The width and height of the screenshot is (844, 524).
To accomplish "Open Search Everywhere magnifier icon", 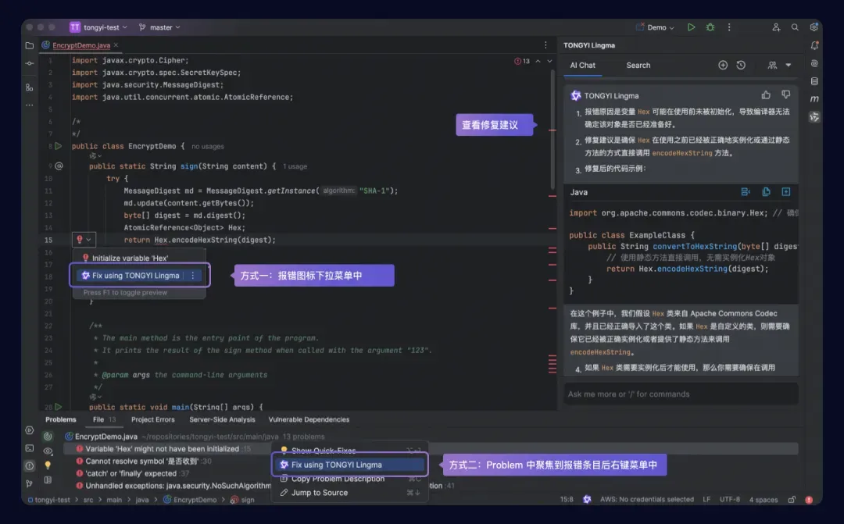I will [795, 27].
